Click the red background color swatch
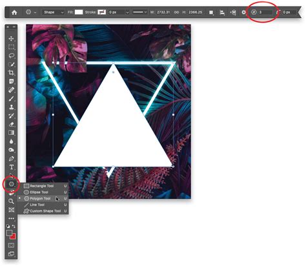This screenshot has width=306, height=266. (14, 237)
